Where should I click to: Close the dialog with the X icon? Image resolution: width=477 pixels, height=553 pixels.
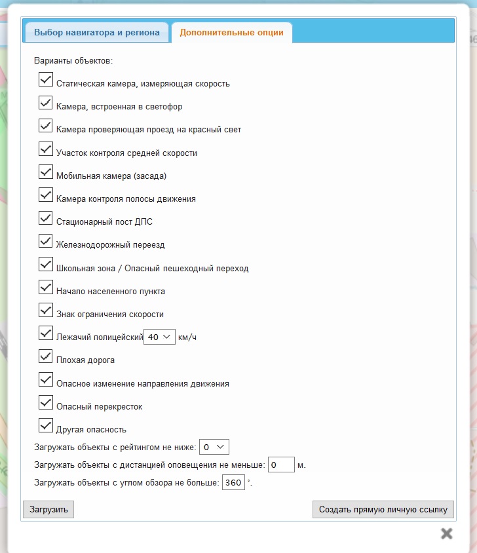coord(446,533)
